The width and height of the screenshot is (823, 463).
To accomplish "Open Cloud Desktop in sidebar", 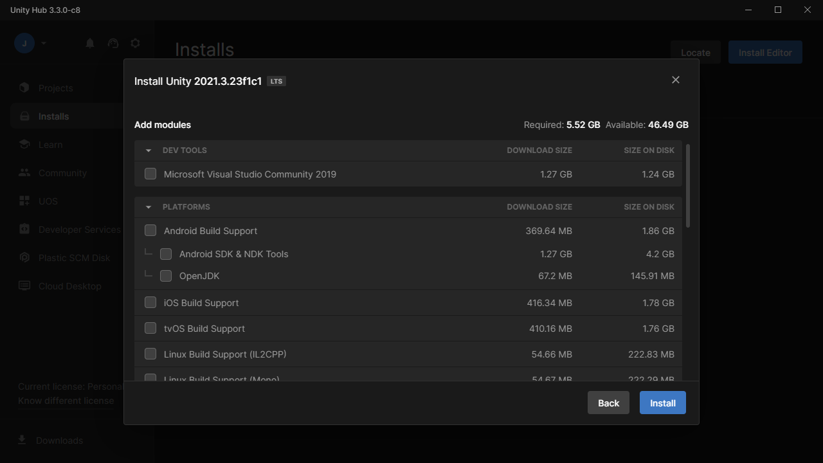I will coord(70,286).
